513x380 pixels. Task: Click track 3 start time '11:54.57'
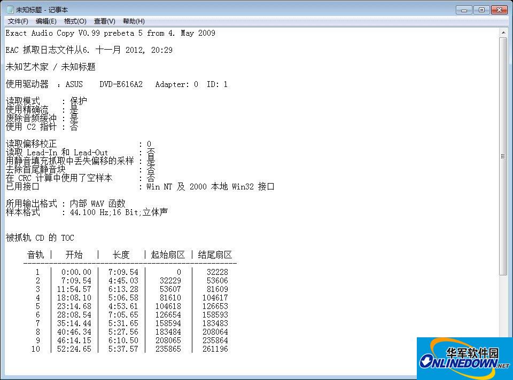pyautogui.click(x=74, y=289)
